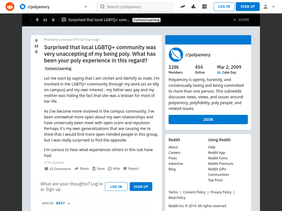Downvote the post in the black header bar
The image size is (282, 211).
coord(53,20)
